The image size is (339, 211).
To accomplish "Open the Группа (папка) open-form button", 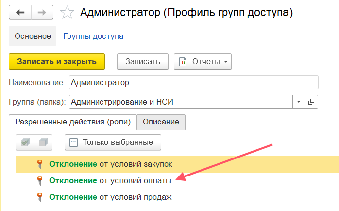I will pyautogui.click(x=311, y=102).
